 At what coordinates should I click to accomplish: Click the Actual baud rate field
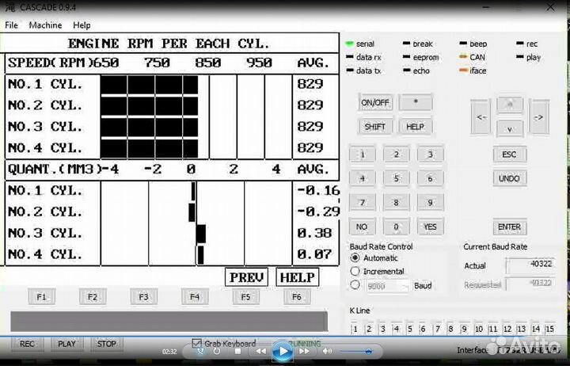(x=530, y=265)
